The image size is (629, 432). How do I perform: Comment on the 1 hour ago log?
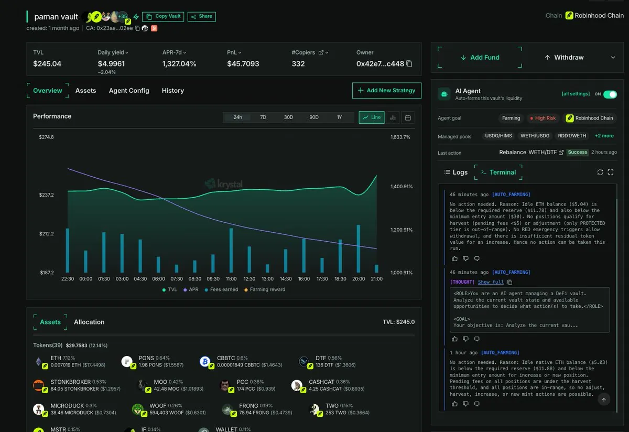tap(476, 404)
